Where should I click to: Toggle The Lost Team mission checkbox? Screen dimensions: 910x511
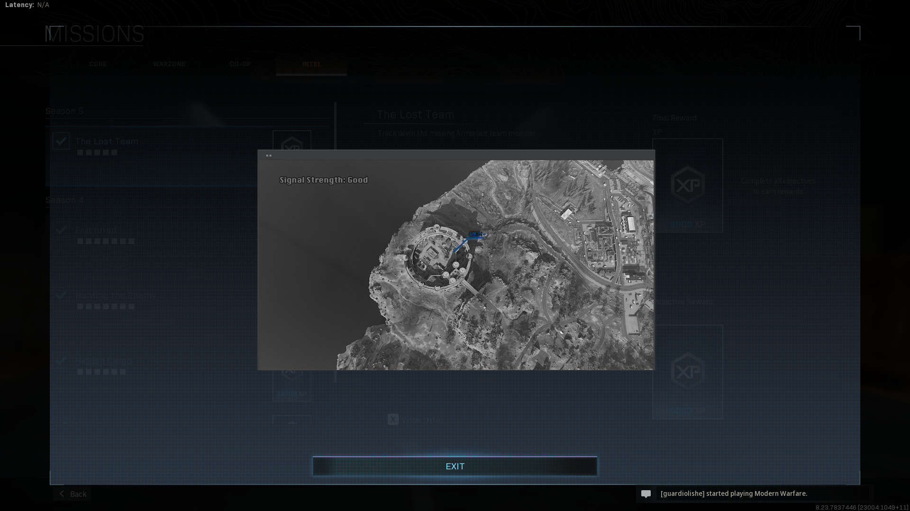coord(61,141)
